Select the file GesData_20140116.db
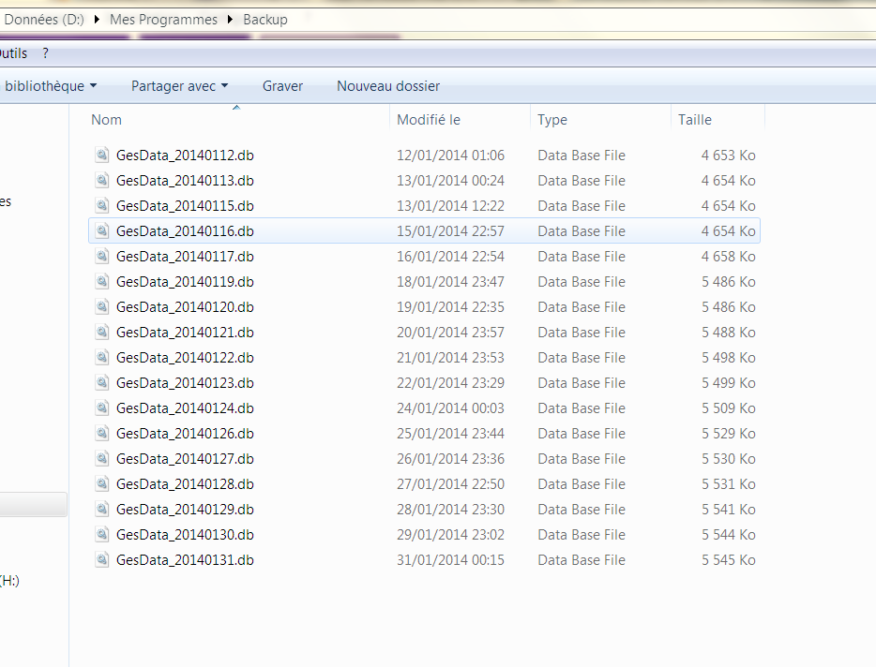Screen dimensions: 876x667 coord(185,231)
